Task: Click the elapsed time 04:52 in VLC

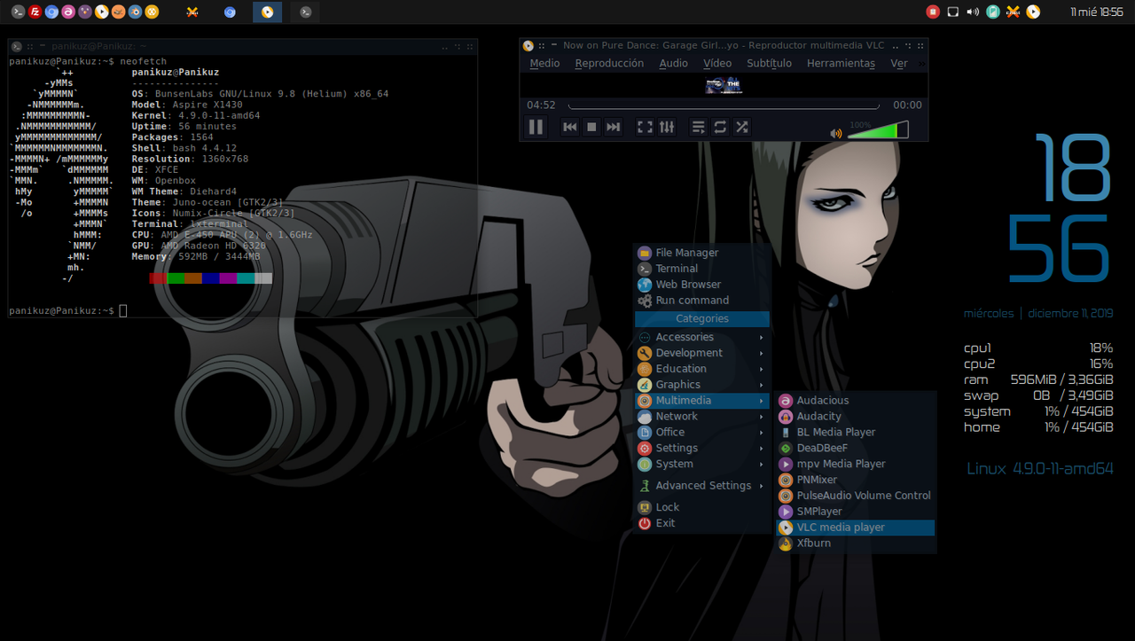Action: pos(541,105)
